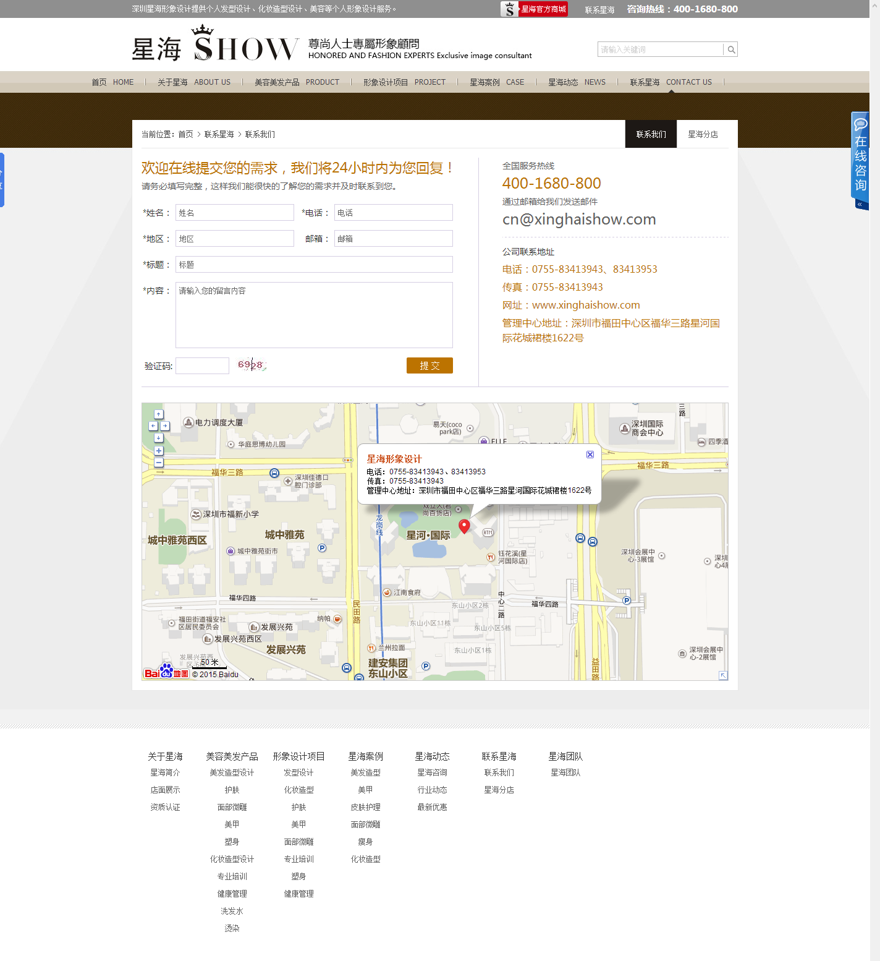Image resolution: width=880 pixels, height=961 pixels.
Task: Open the 形象设计项目 PROJECT menu
Action: [404, 82]
